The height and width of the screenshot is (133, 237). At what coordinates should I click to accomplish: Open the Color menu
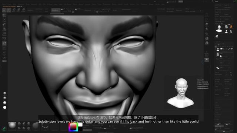[x=15, y=4]
